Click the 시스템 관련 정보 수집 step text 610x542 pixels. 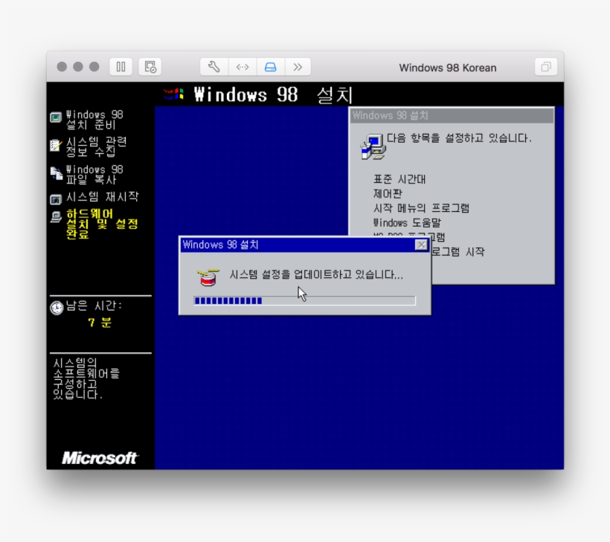coord(97,146)
